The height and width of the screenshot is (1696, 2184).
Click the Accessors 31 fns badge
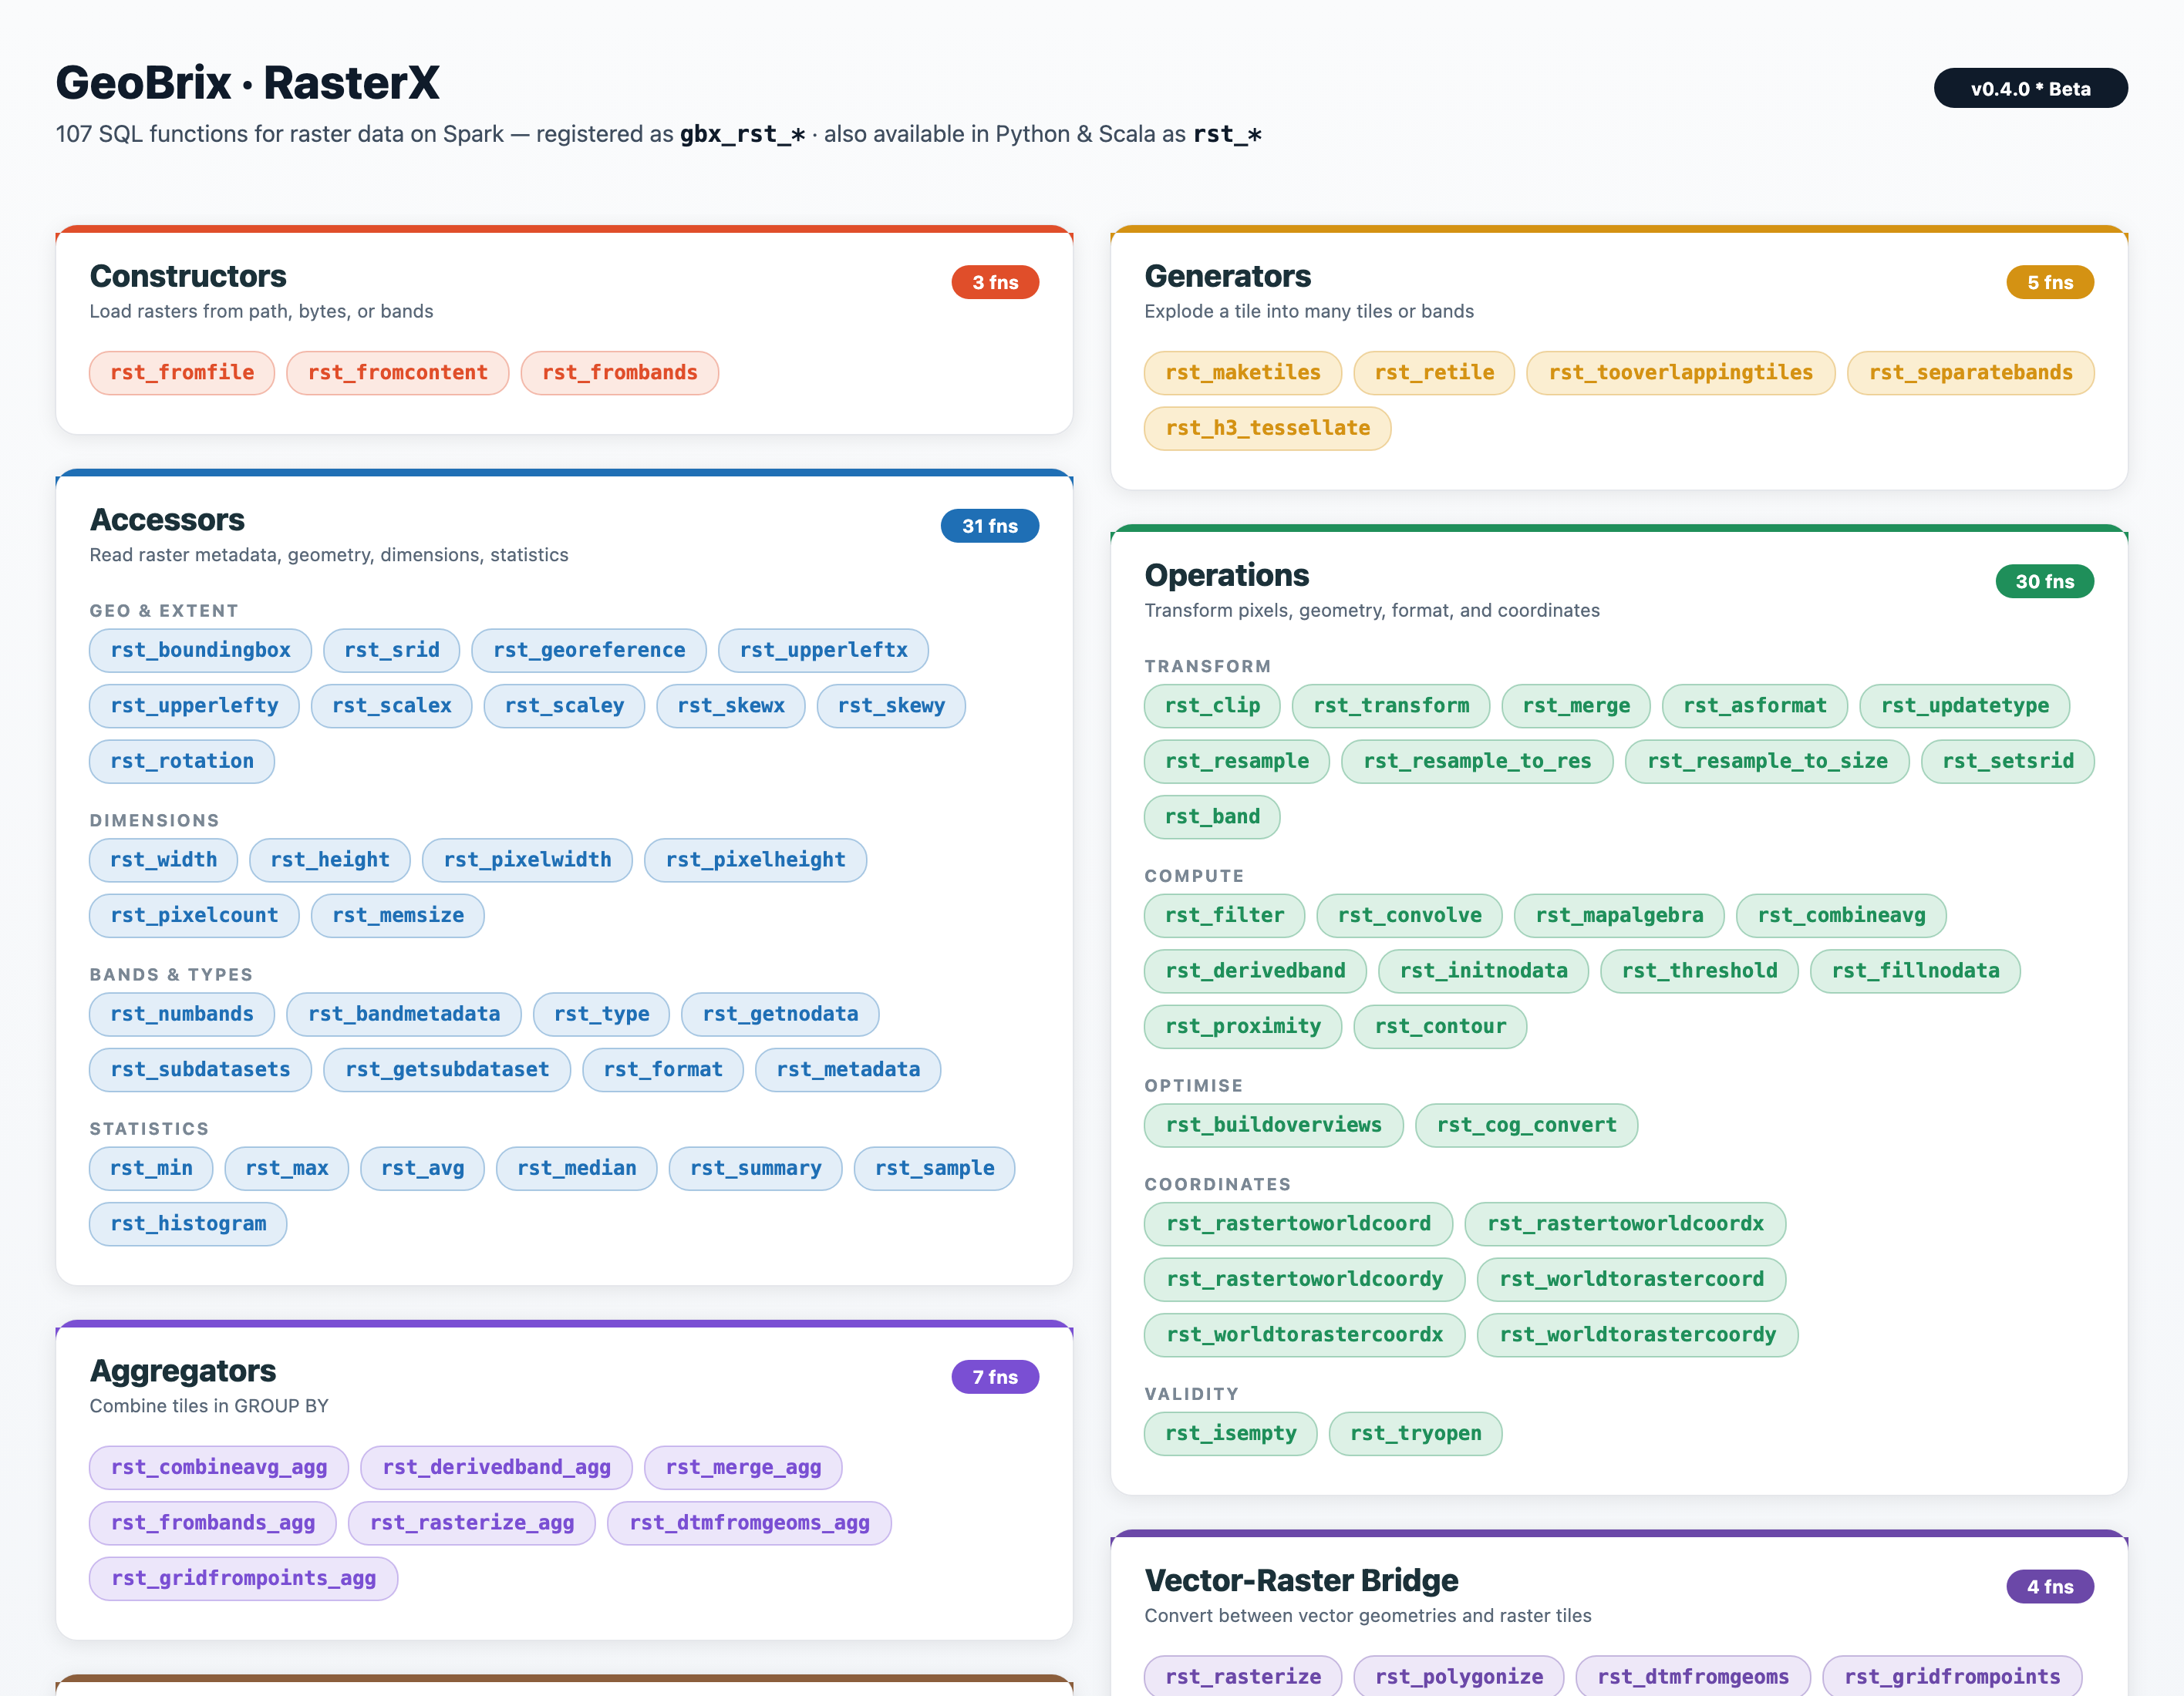pyautogui.click(x=990, y=527)
